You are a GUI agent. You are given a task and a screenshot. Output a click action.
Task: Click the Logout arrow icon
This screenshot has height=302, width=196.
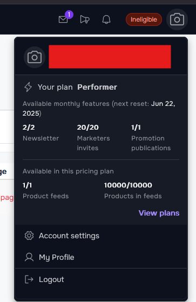pos(29,279)
